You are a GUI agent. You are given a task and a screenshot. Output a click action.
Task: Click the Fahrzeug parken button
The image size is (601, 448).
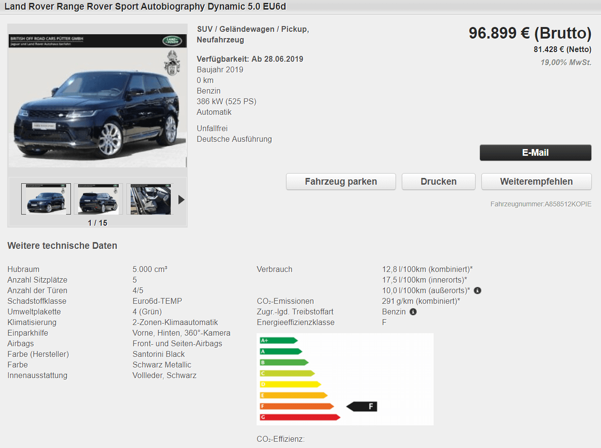(x=341, y=182)
